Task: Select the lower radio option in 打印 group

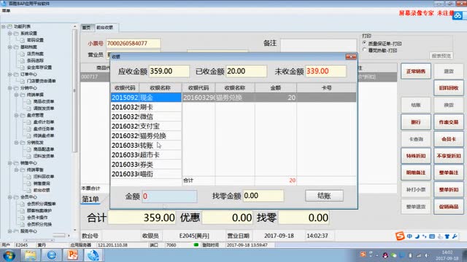Action: [x=365, y=50]
